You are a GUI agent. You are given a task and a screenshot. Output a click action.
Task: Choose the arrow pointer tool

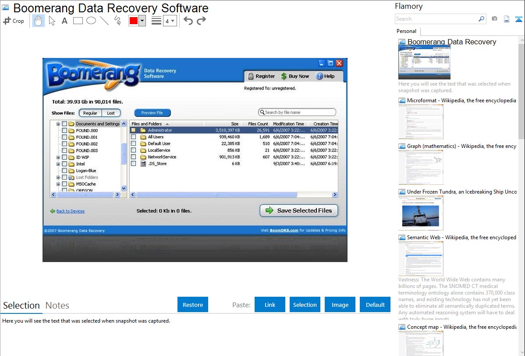(52, 21)
